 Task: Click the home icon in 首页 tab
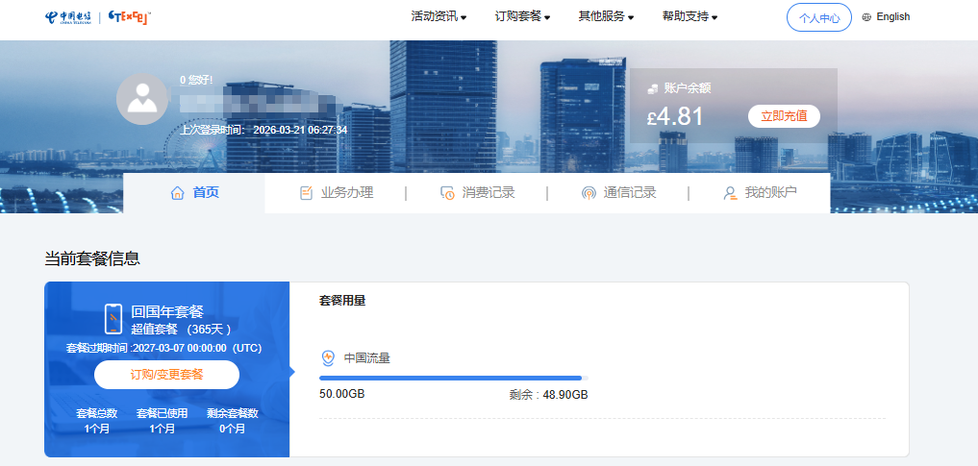[x=177, y=193]
